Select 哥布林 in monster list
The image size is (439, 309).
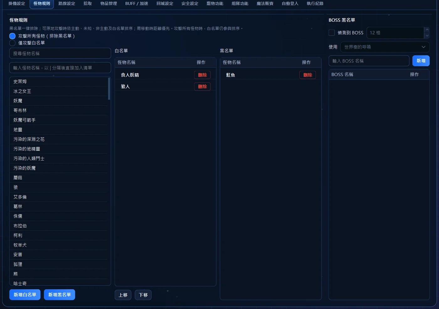click(59, 111)
